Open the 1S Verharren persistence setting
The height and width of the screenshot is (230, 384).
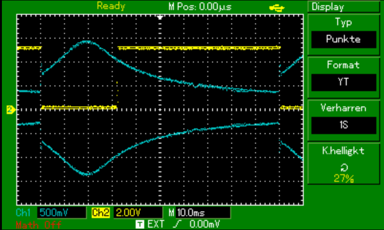point(344,125)
